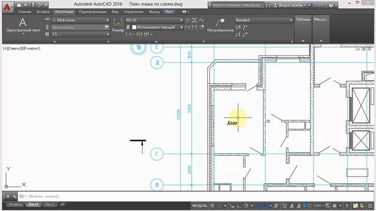Click the 2D-каркас visual style label
Image resolution: width=376 pixels, height=211 pixels.
(x=31, y=48)
